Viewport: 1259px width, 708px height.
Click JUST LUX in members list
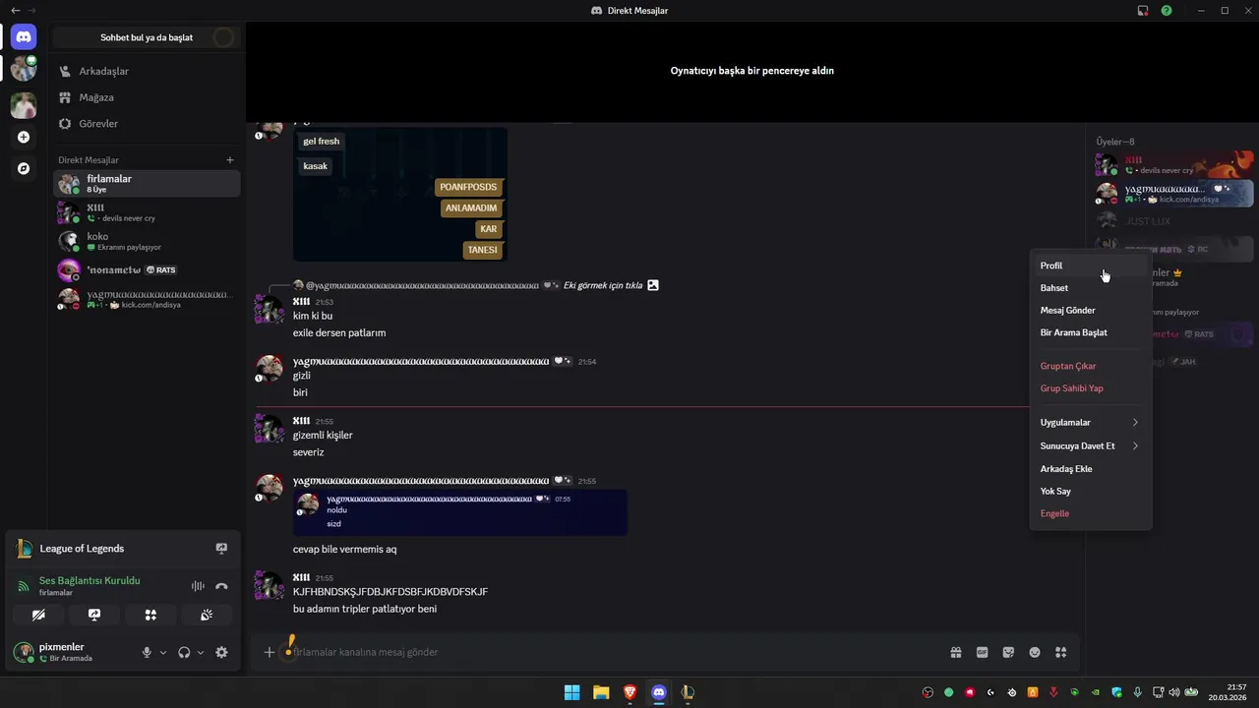tap(1173, 221)
